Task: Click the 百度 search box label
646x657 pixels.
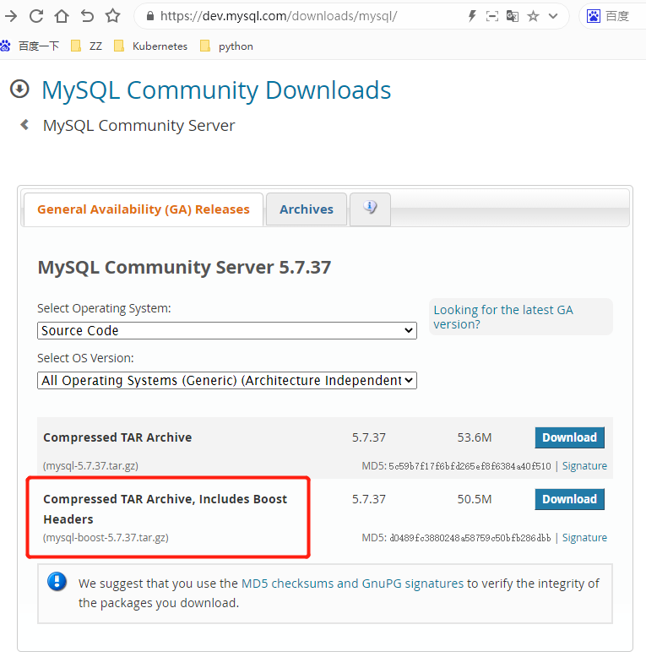Action: pos(617,16)
